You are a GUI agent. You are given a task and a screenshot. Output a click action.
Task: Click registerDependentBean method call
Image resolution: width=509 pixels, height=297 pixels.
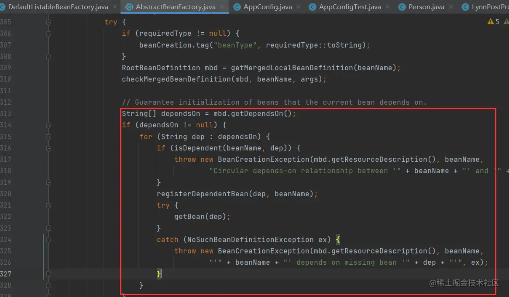tap(202, 194)
